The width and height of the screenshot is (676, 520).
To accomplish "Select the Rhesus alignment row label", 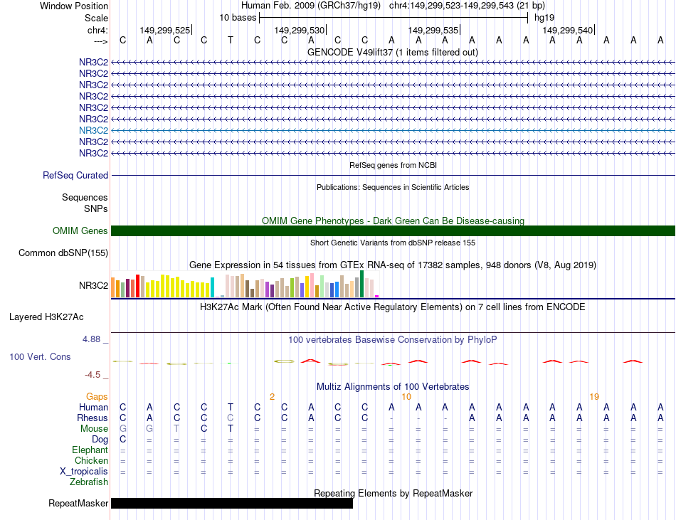I will 93,418.
